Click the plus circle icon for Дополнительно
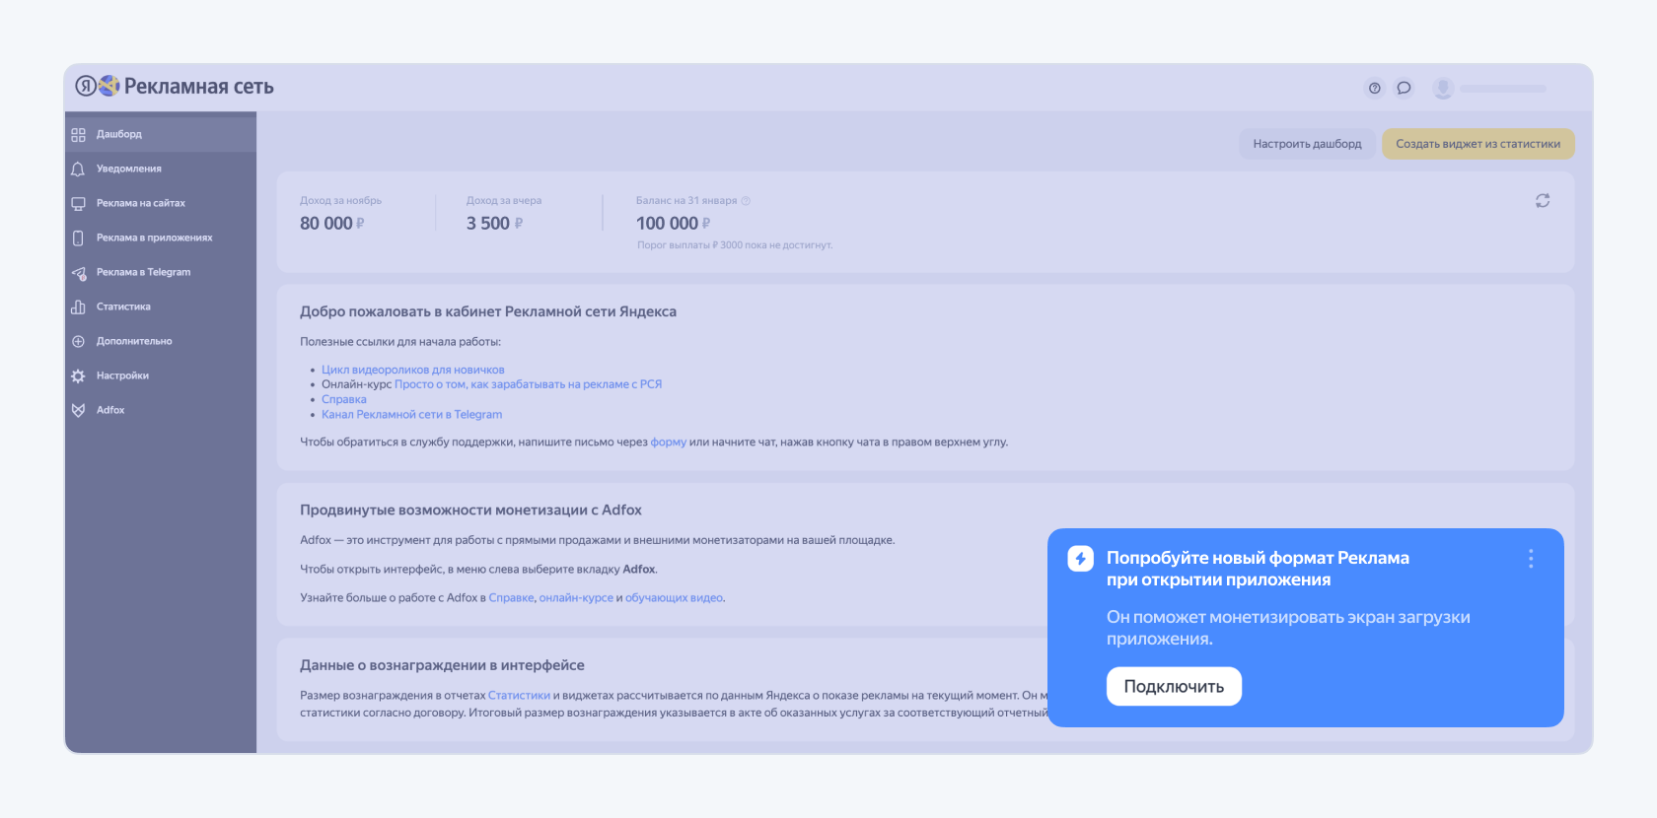This screenshot has width=1657, height=818. tap(78, 341)
